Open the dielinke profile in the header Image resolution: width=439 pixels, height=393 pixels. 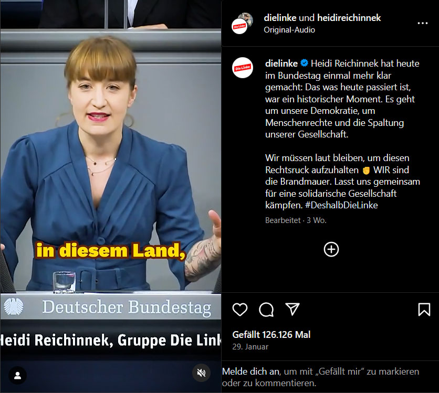[280, 18]
